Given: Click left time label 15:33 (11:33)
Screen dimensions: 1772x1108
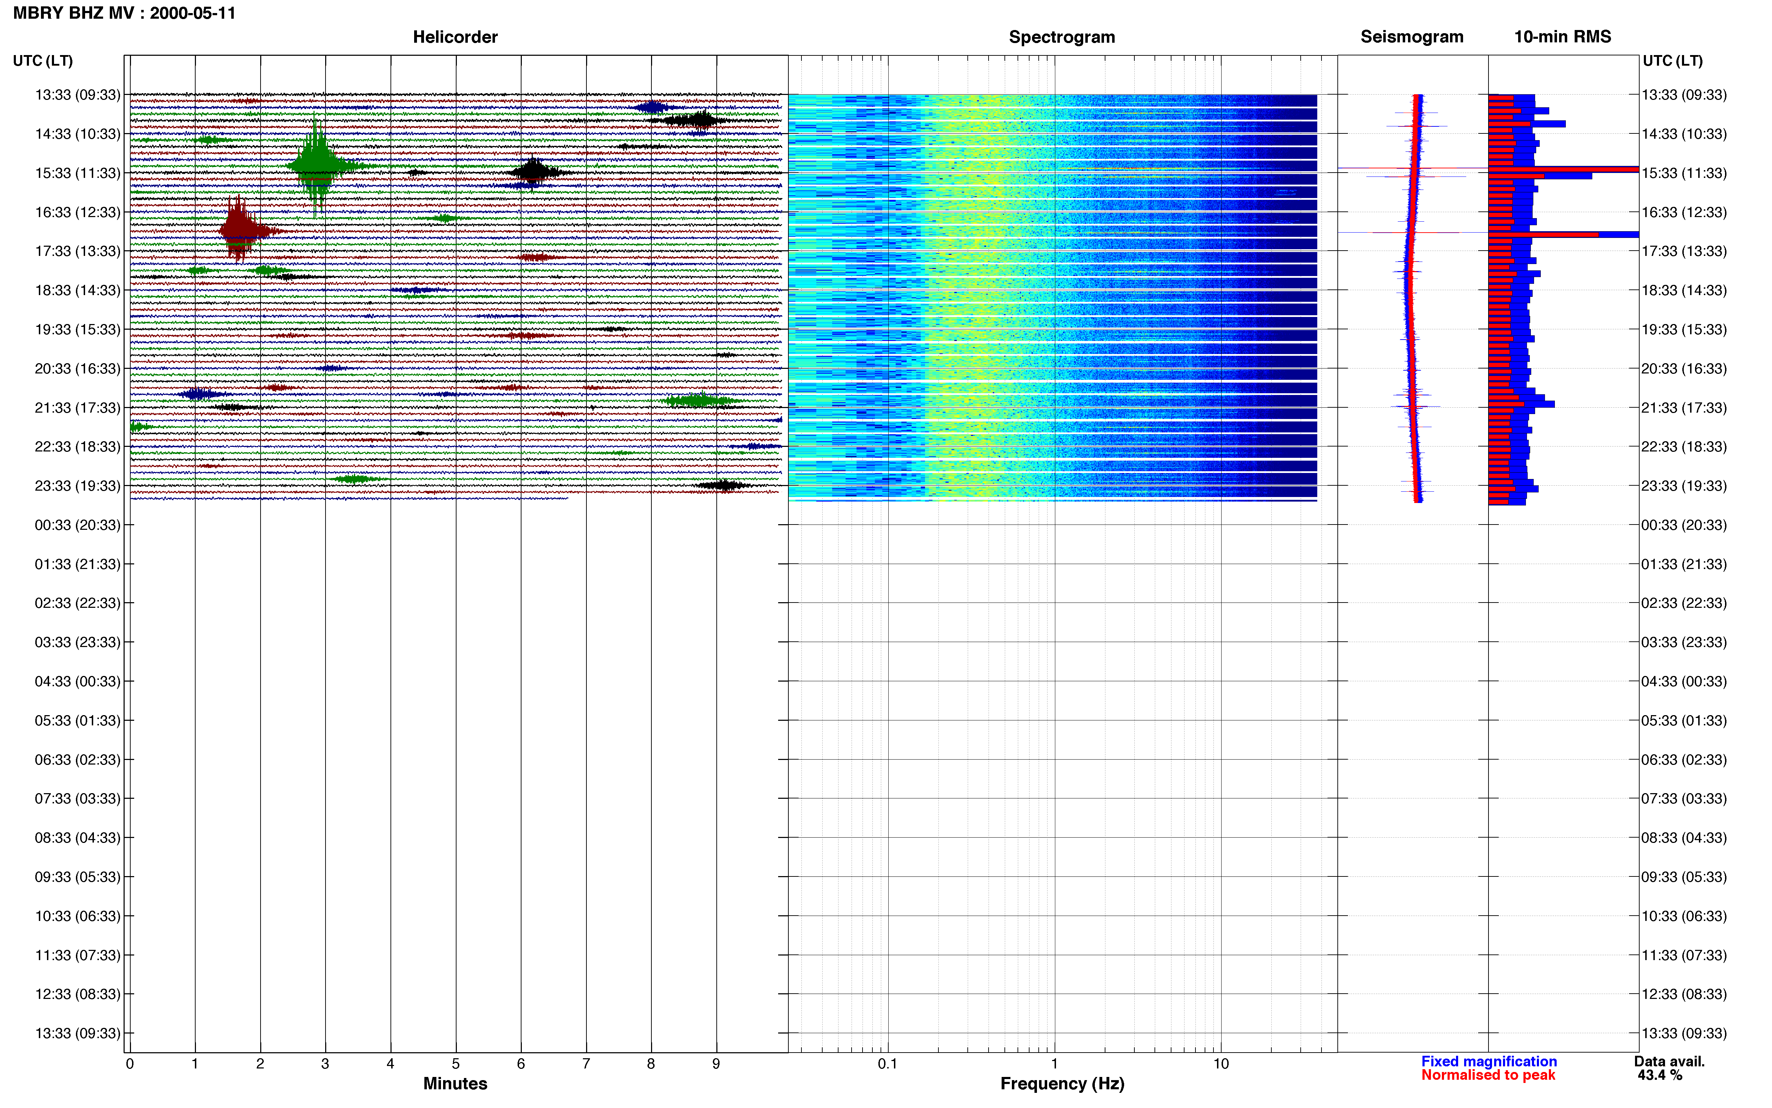Looking at the screenshot, I should pyautogui.click(x=78, y=173).
